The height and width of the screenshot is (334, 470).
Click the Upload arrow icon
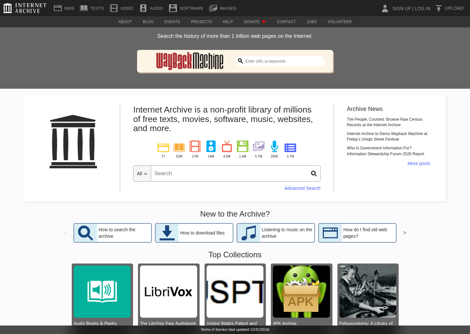[439, 8]
